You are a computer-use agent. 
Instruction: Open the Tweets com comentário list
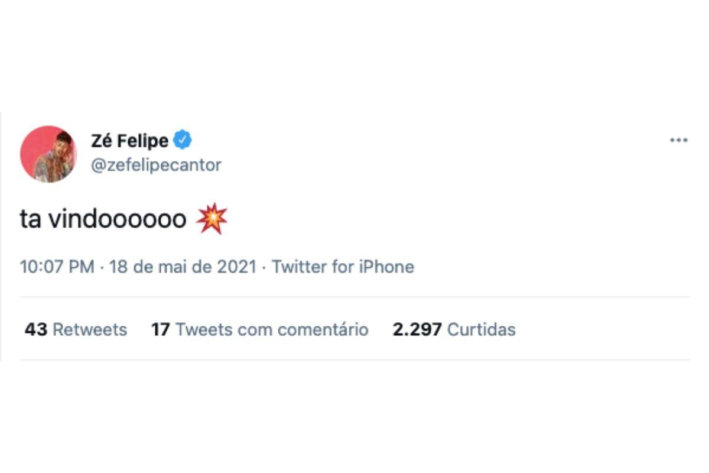272,329
